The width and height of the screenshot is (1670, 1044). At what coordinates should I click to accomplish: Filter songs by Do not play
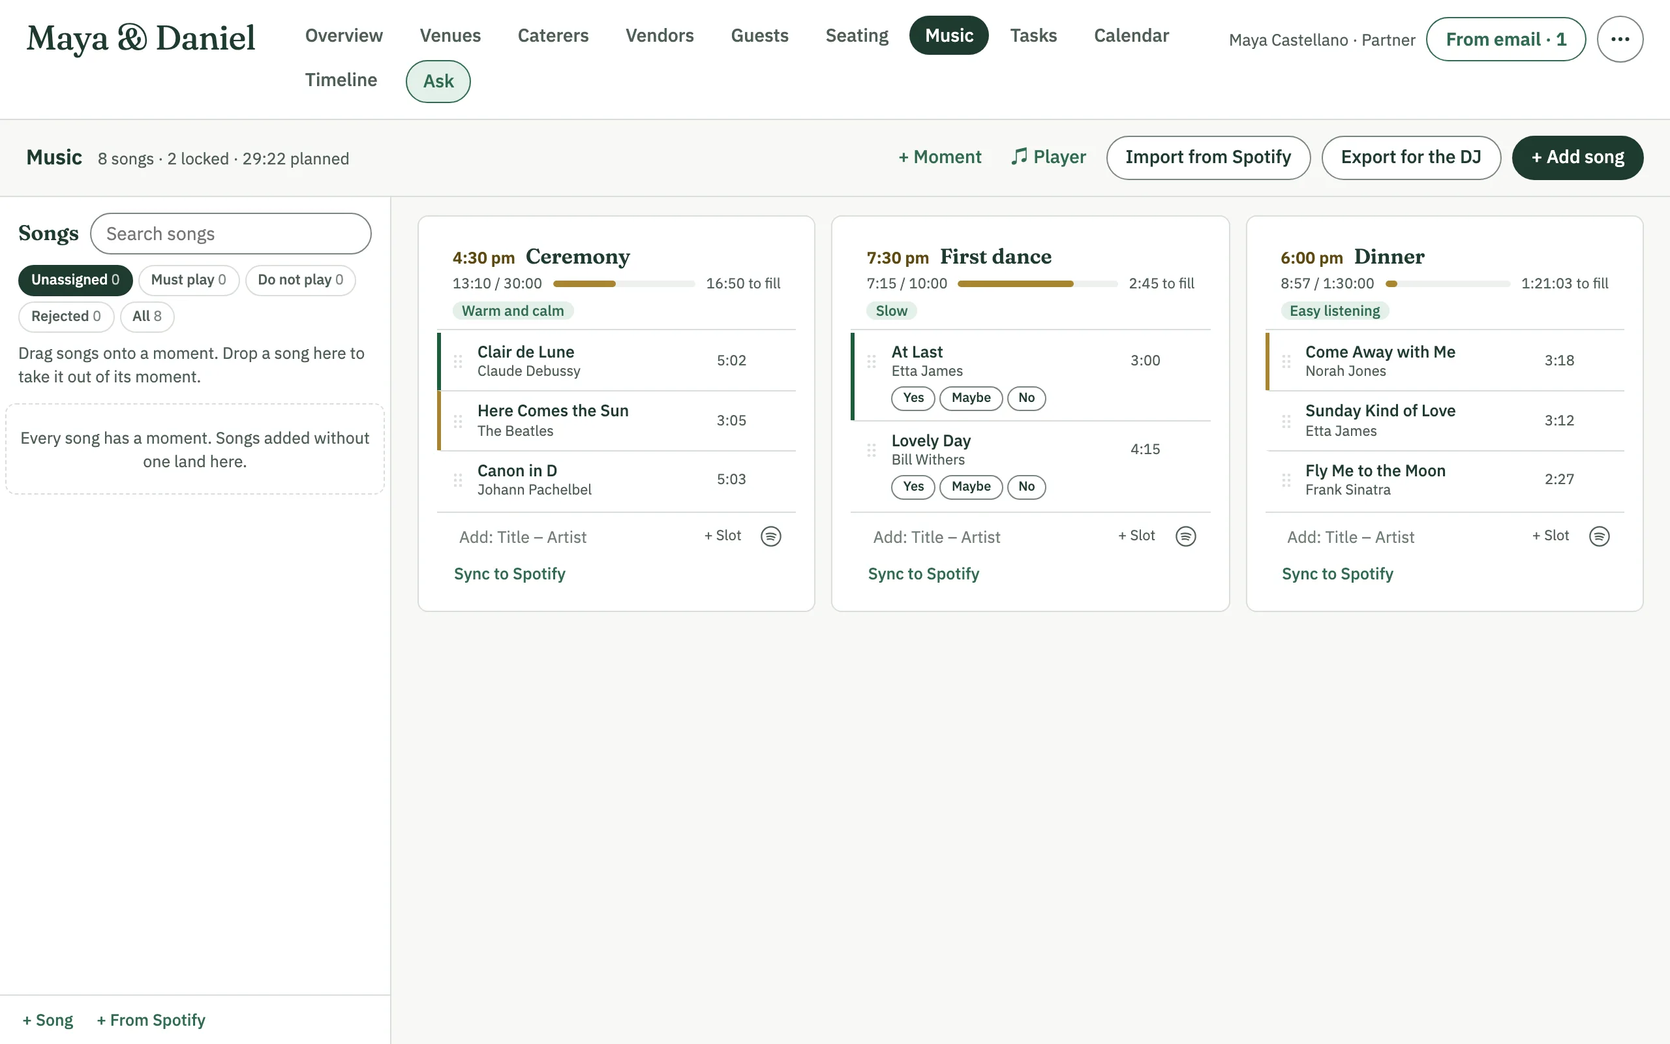(300, 281)
